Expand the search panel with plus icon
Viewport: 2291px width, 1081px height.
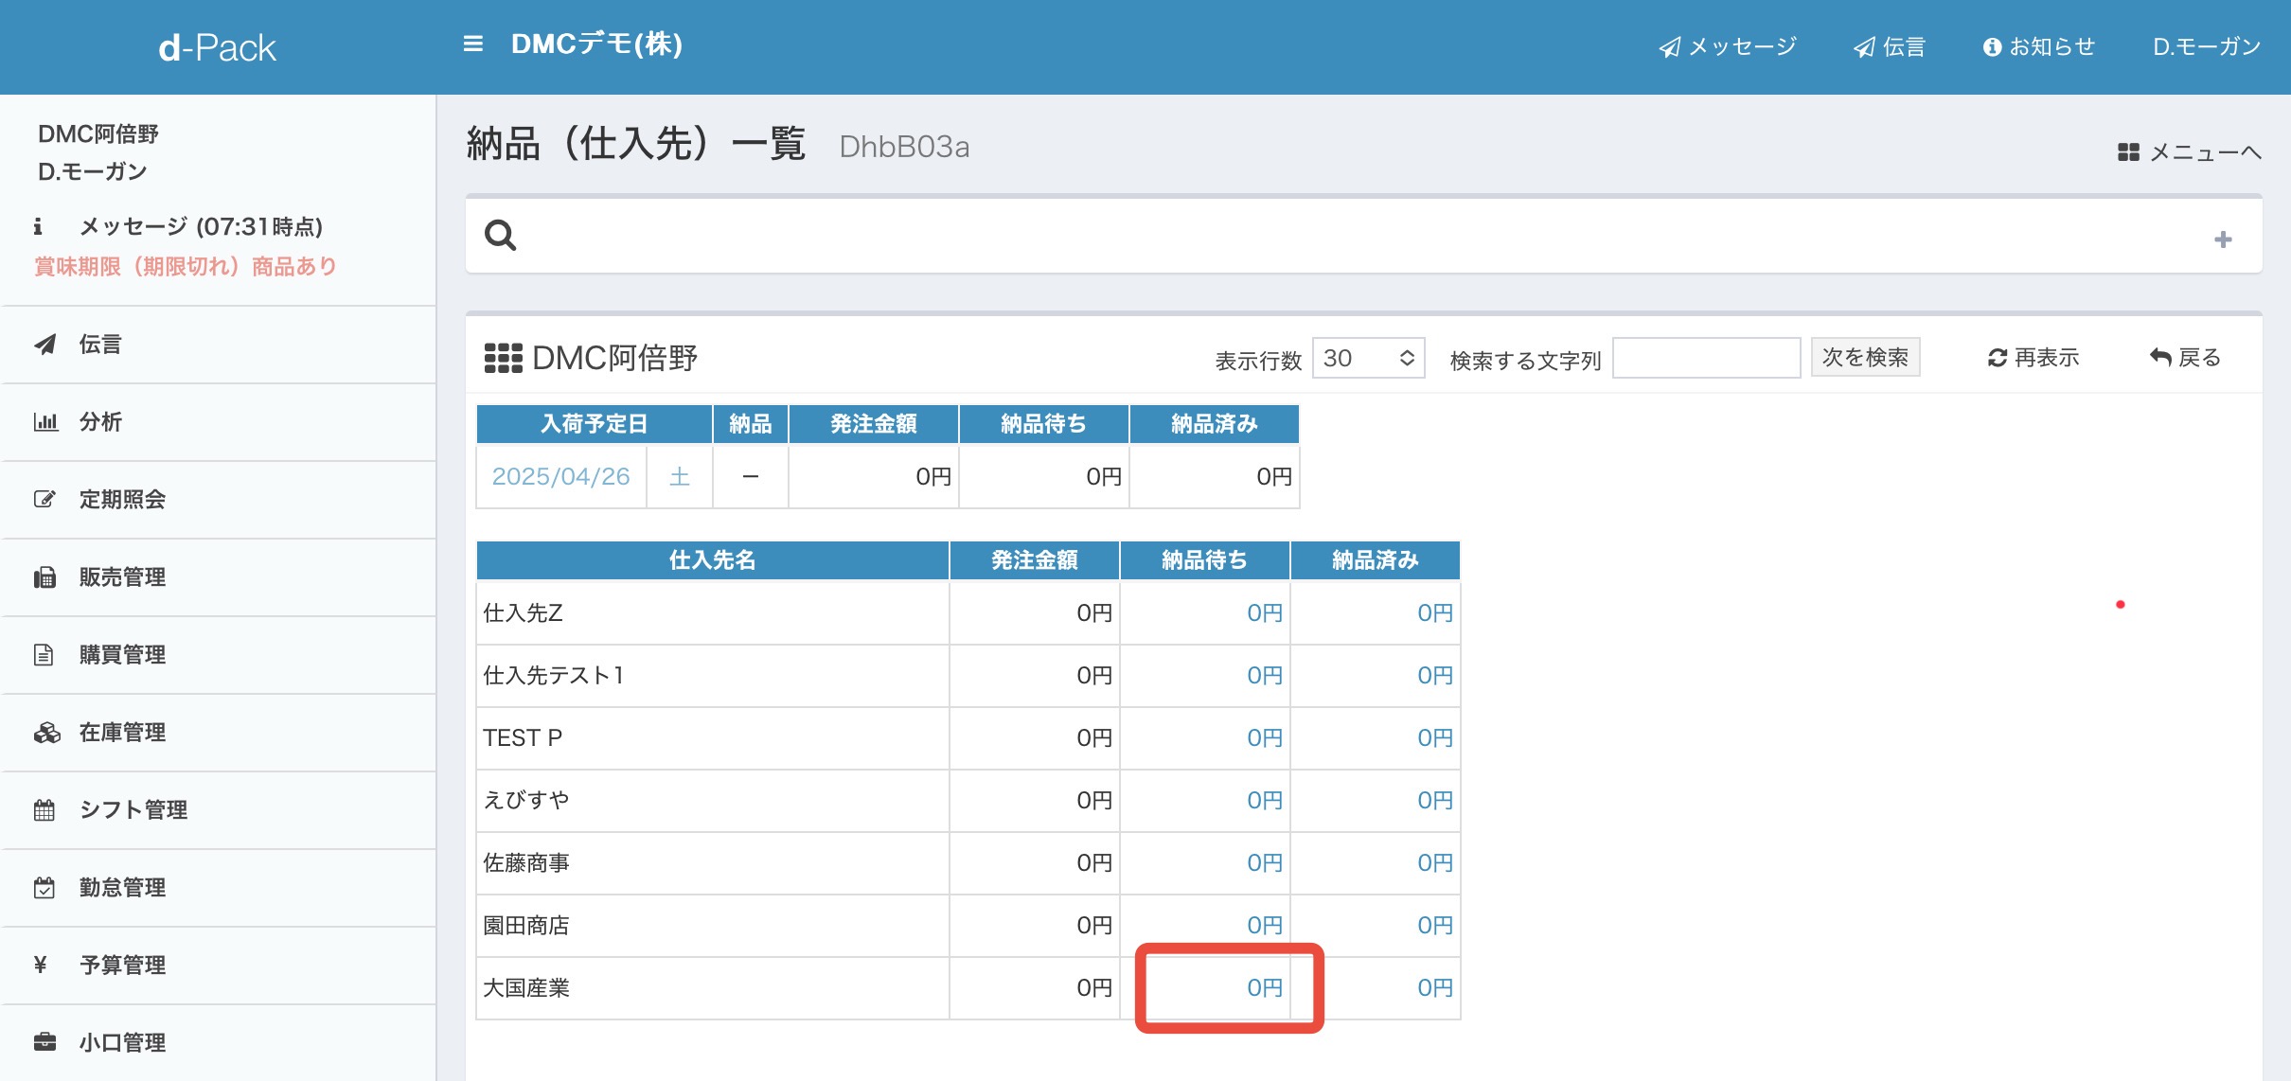point(2223,239)
